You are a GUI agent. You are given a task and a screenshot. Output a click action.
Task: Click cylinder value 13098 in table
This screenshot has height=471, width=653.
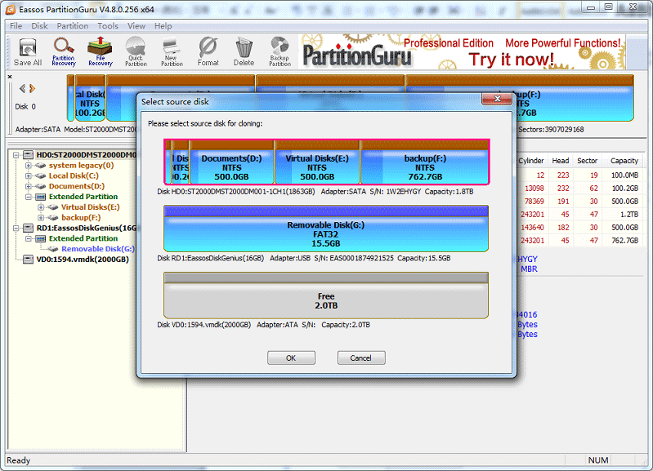tap(534, 189)
